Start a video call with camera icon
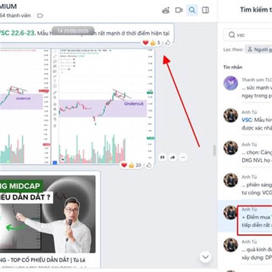 click(179, 10)
